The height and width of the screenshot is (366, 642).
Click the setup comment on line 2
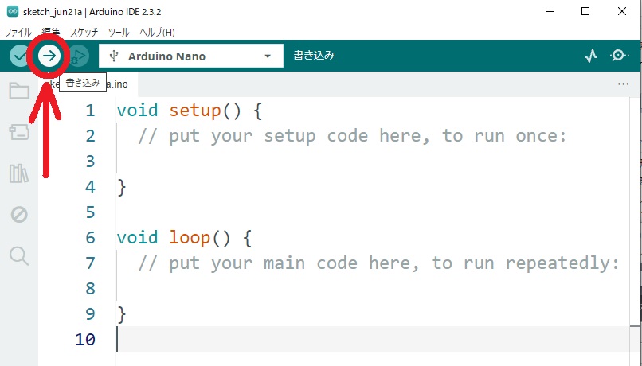point(352,136)
